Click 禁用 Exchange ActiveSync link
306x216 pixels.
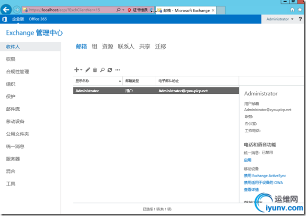(x=265, y=176)
